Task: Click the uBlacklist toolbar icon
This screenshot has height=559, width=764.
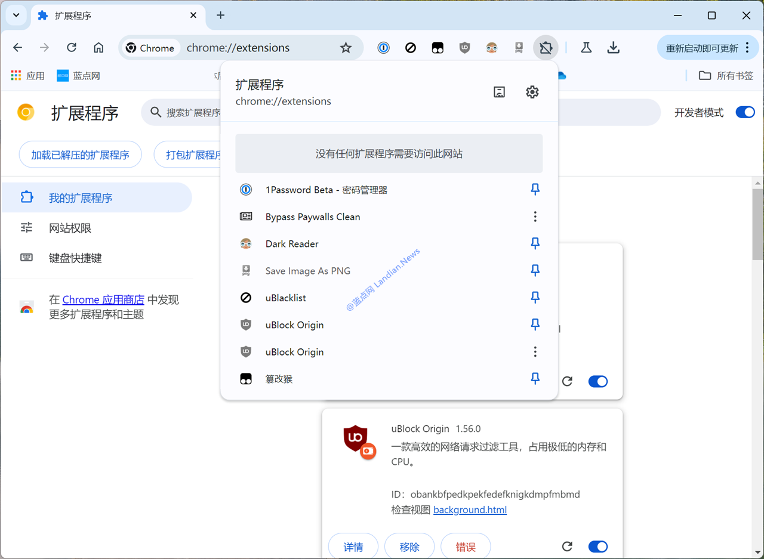Action: coord(411,48)
